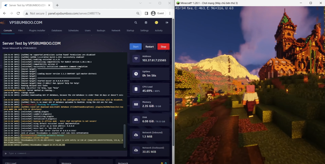Viewport: 325px width, 164px height.
Task: Click the VPSBUMBOO.COM header link
Action: click(x=26, y=23)
